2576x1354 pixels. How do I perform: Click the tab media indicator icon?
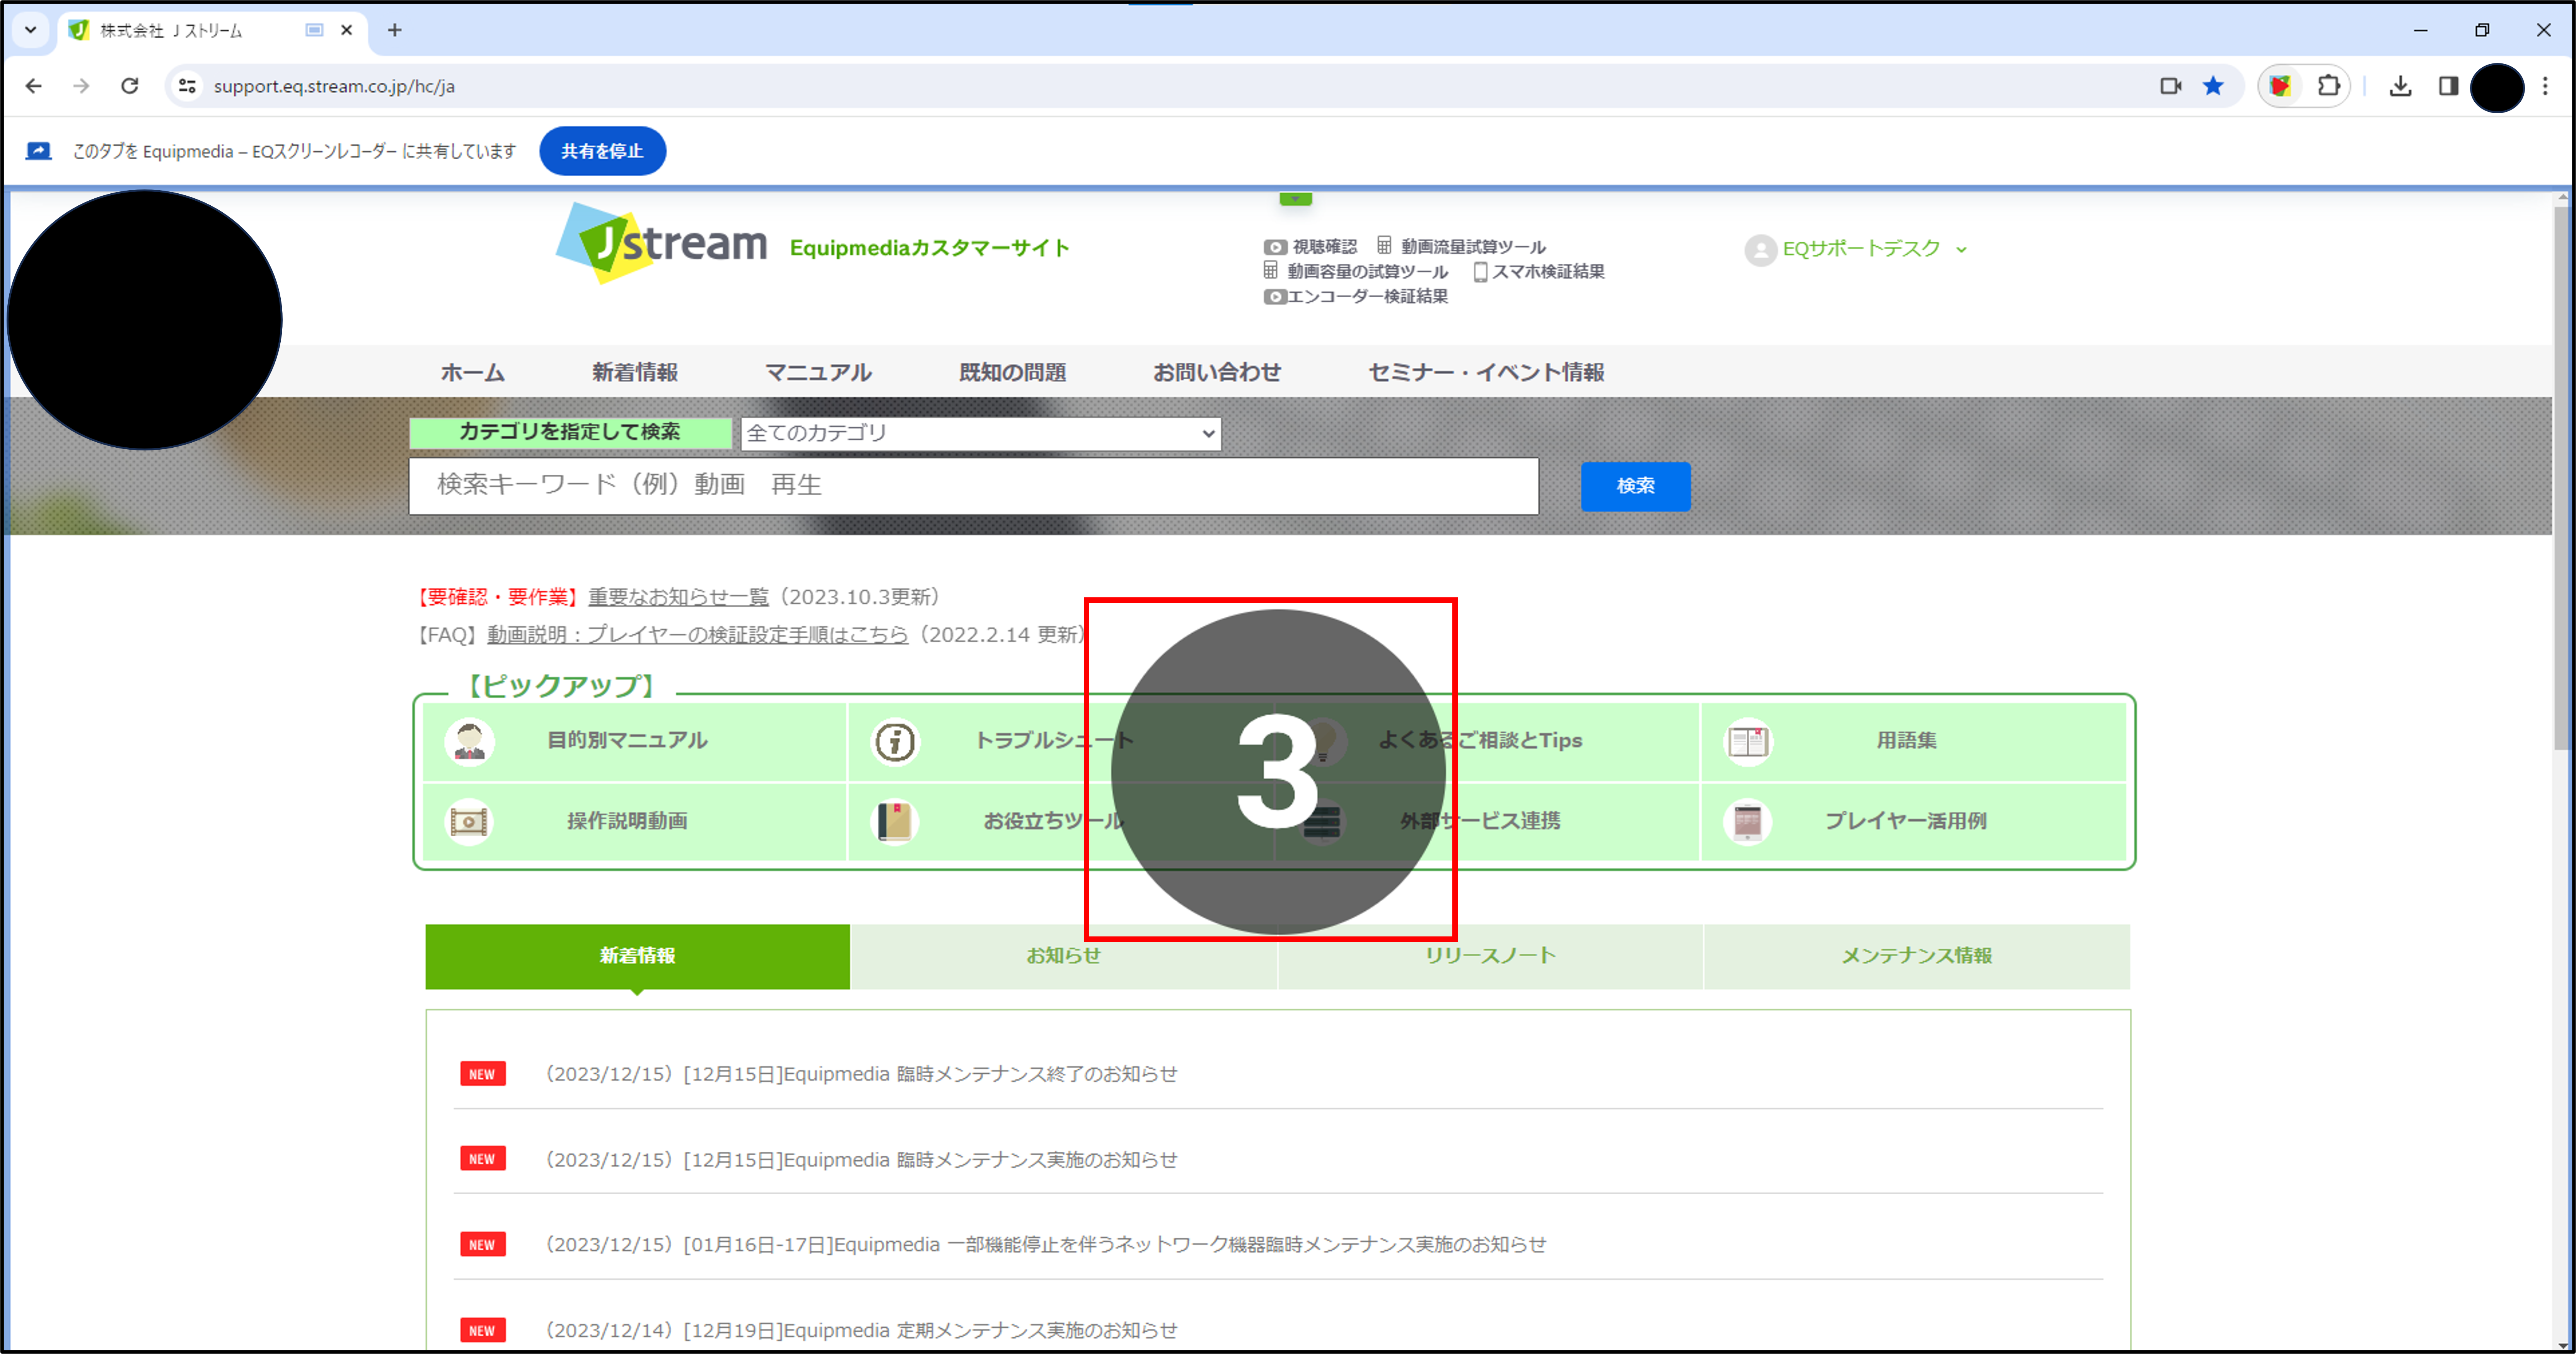click(314, 30)
